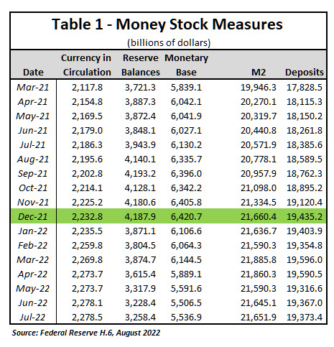Click the Apr-22 reserve balances value 3,615.4
The image size is (334, 347).
140,274
